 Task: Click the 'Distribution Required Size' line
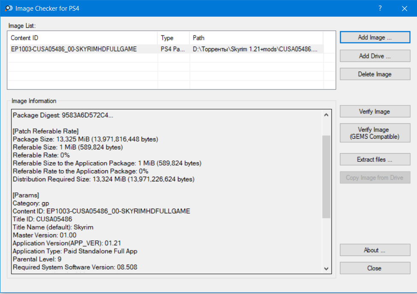click(104, 179)
